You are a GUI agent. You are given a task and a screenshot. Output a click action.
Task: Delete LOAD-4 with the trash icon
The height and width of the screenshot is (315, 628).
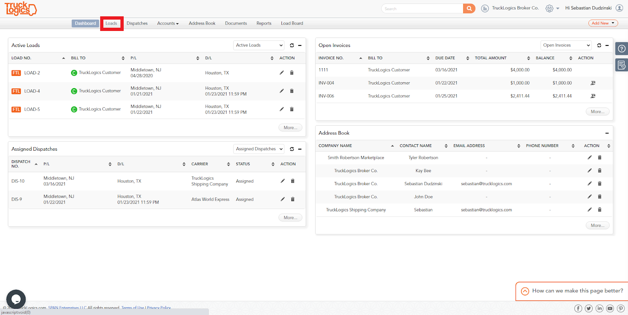(292, 91)
